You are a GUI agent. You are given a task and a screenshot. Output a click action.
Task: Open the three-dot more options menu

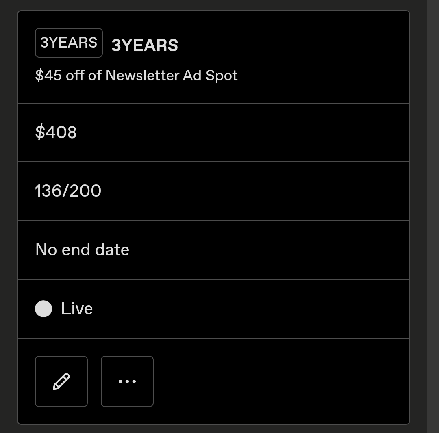[127, 381]
